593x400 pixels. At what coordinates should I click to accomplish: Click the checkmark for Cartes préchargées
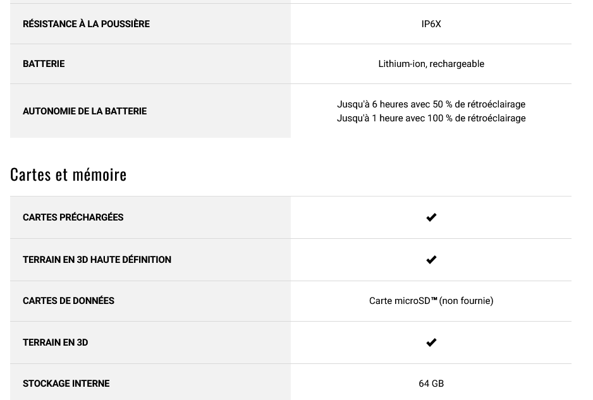431,217
